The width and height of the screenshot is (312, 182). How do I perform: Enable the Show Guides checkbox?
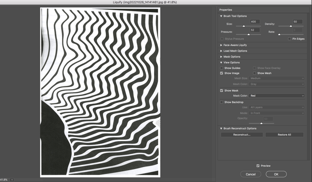(222, 68)
